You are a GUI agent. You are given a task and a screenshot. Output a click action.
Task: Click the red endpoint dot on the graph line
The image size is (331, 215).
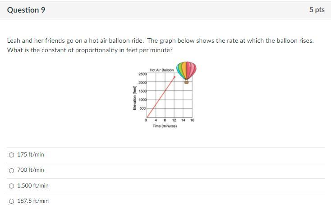[175, 77]
